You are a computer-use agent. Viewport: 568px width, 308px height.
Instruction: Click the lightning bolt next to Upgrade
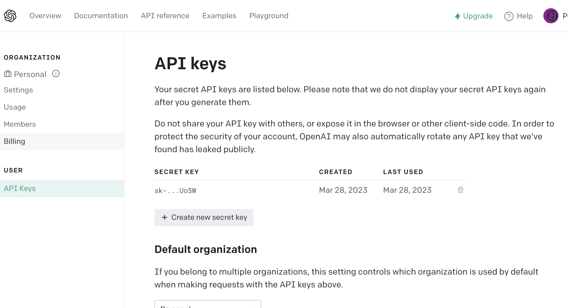[x=457, y=16]
